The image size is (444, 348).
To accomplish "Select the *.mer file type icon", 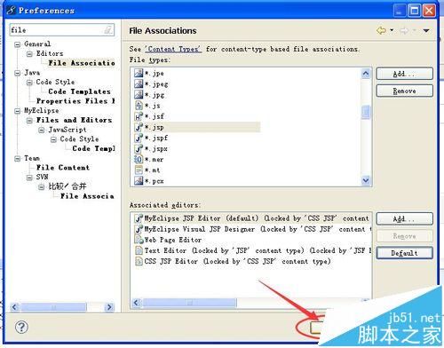I will [139, 159].
